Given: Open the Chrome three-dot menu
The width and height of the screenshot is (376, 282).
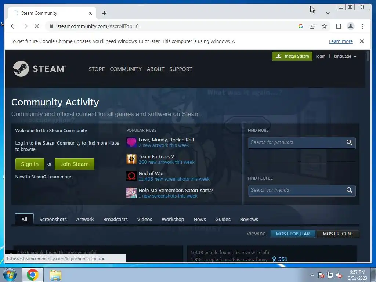Looking at the screenshot, I should coord(362,26).
